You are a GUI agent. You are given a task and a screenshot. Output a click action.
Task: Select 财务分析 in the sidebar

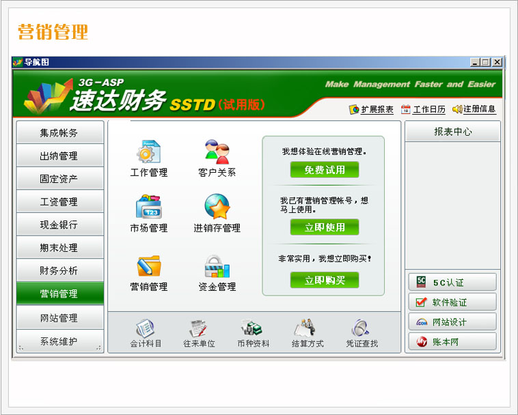pyautogui.click(x=60, y=270)
